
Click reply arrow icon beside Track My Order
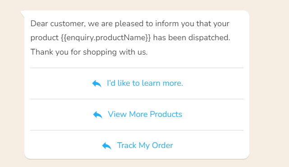(107, 146)
